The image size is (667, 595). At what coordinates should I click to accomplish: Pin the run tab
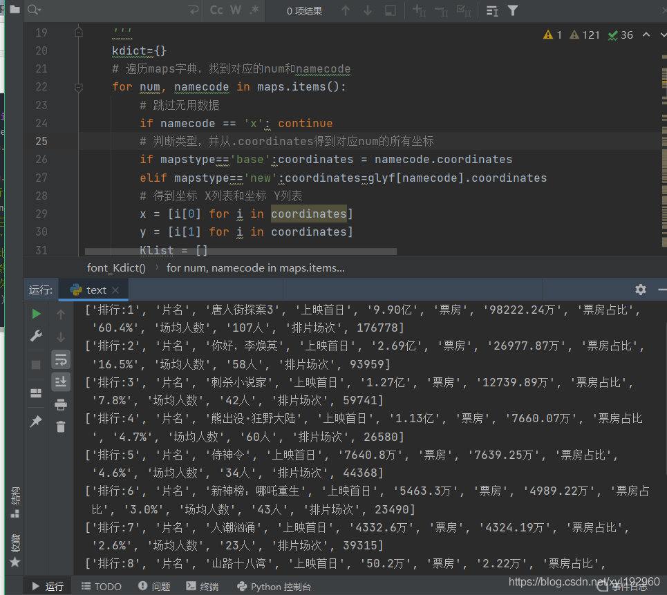[x=36, y=421]
